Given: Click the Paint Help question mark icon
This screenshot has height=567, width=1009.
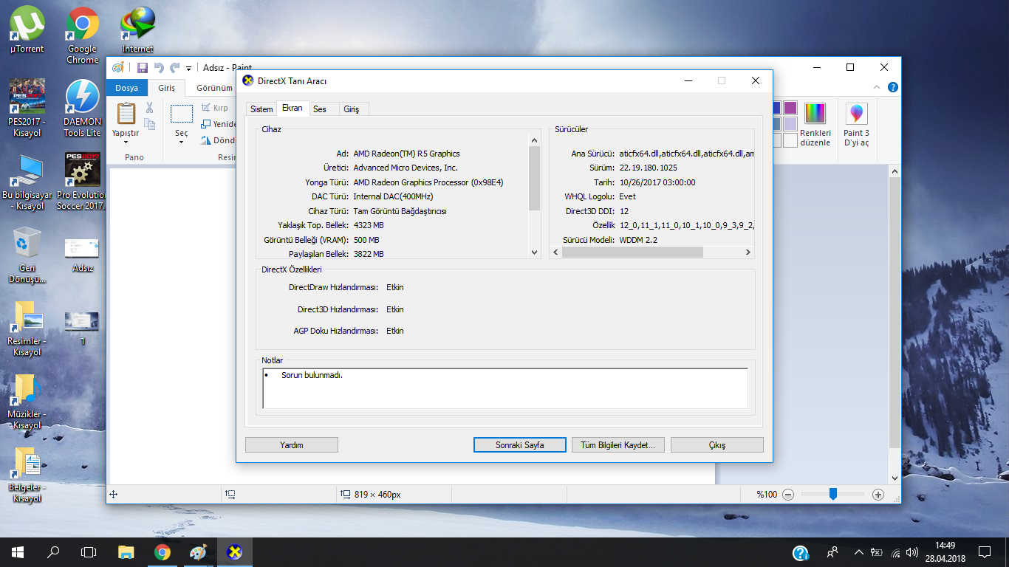Looking at the screenshot, I should [x=892, y=87].
